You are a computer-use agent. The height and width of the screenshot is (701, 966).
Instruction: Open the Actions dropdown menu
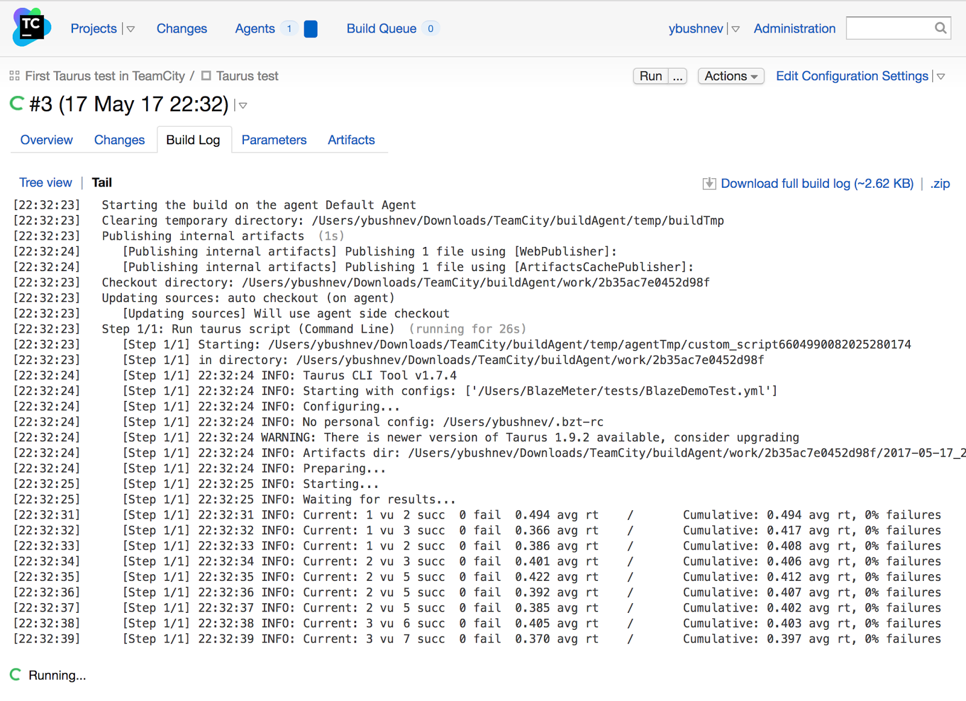coord(731,76)
